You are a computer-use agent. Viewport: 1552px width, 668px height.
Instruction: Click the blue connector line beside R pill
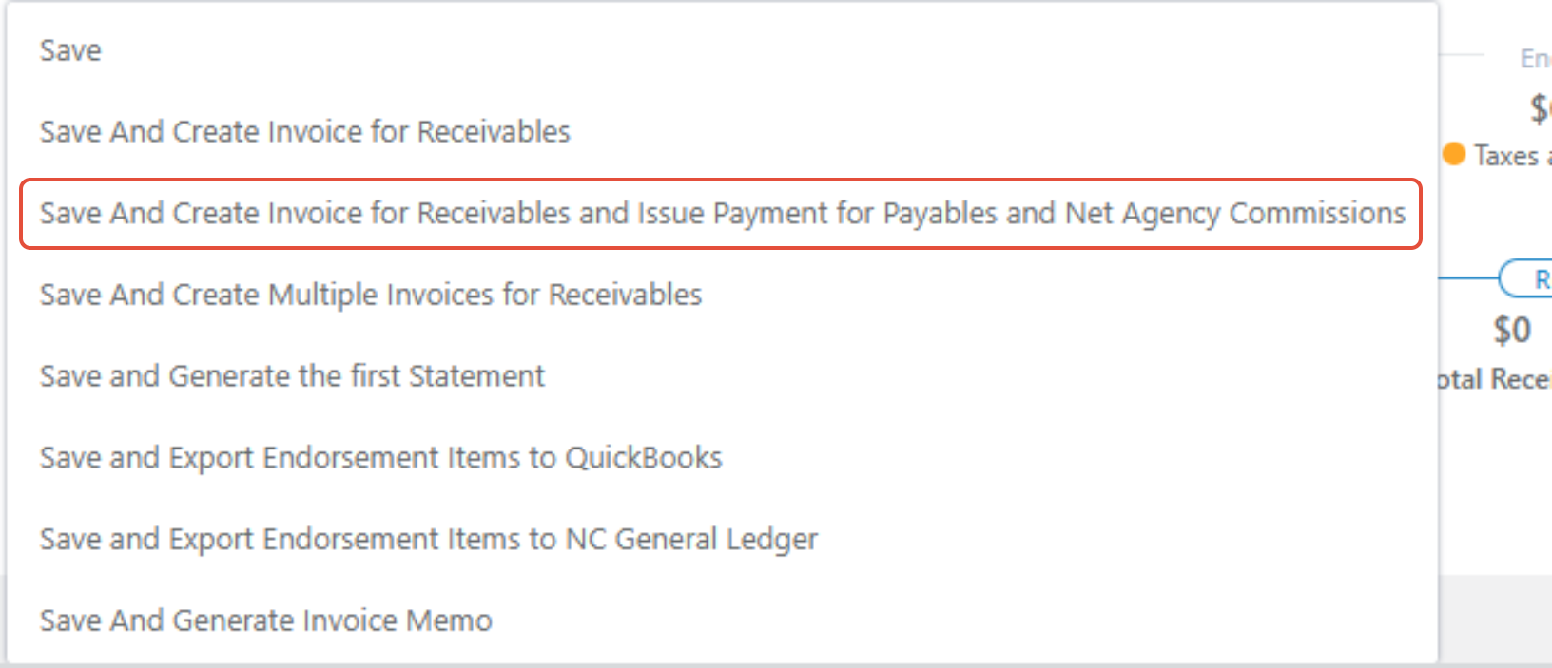(1469, 278)
